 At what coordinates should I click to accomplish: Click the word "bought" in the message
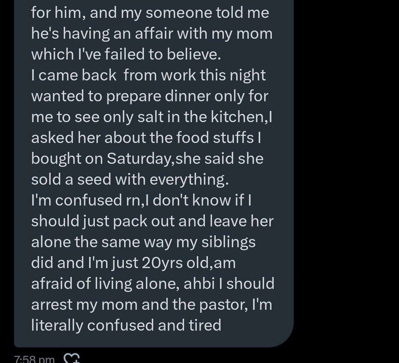56,159
